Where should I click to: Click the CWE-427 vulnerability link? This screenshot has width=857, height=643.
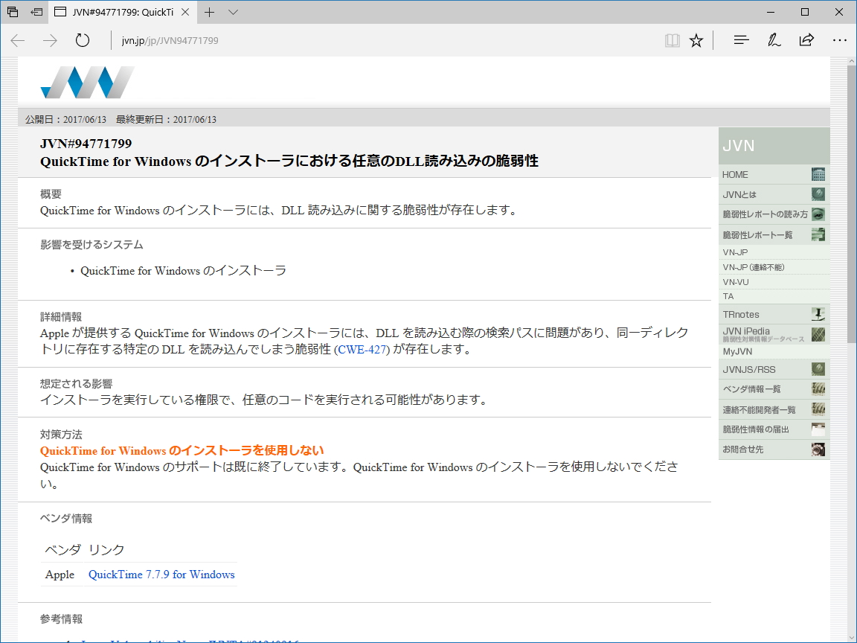tap(361, 349)
